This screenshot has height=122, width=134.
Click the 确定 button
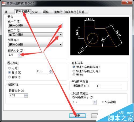coord(77,116)
